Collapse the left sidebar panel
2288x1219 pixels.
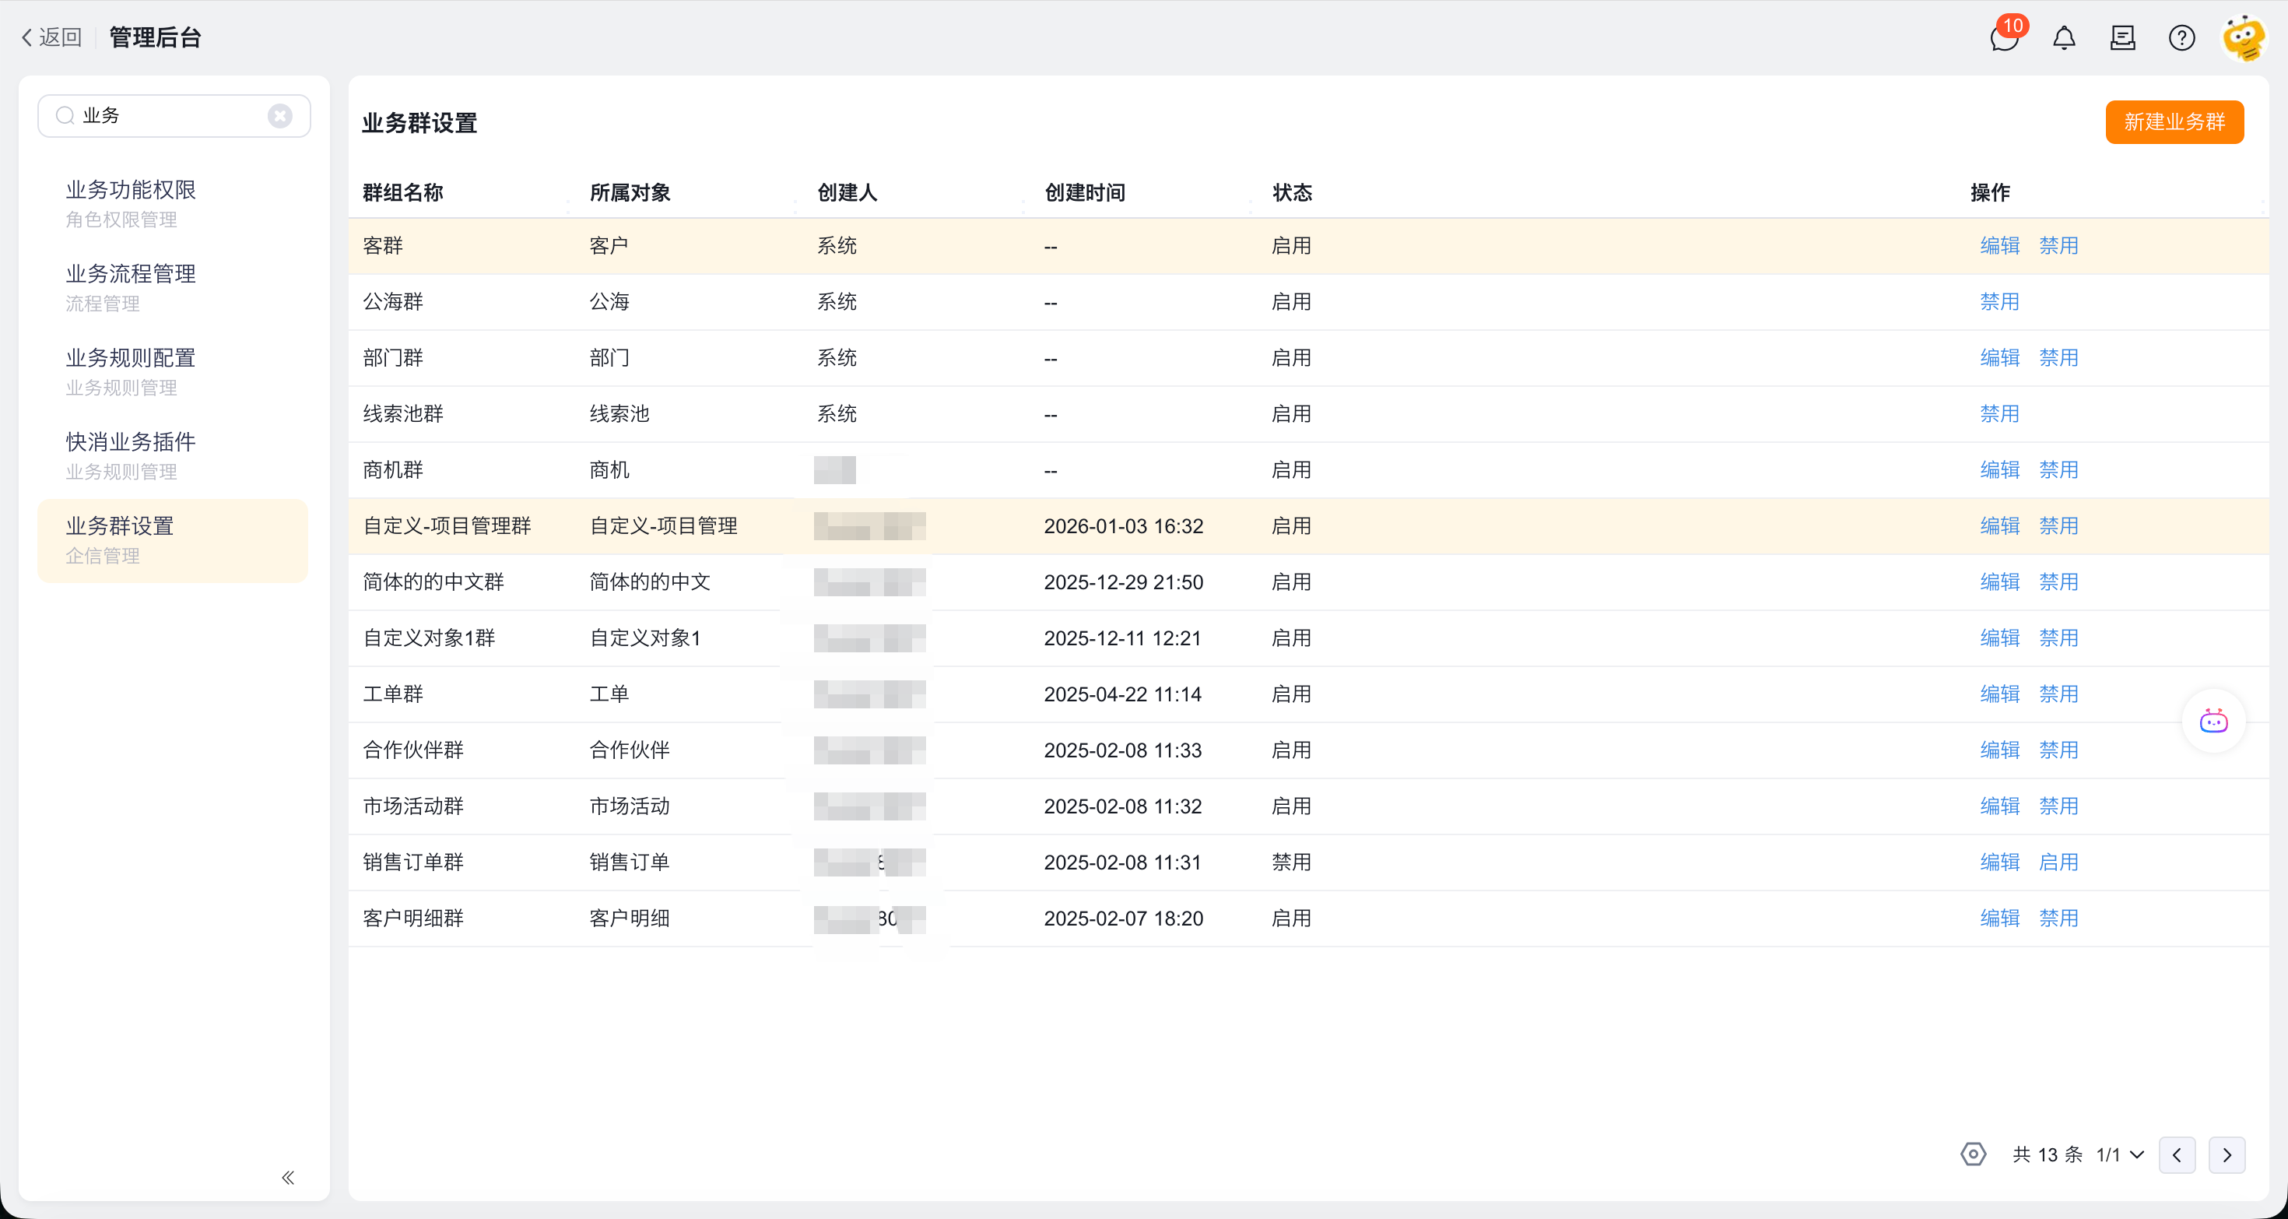coord(288,1177)
